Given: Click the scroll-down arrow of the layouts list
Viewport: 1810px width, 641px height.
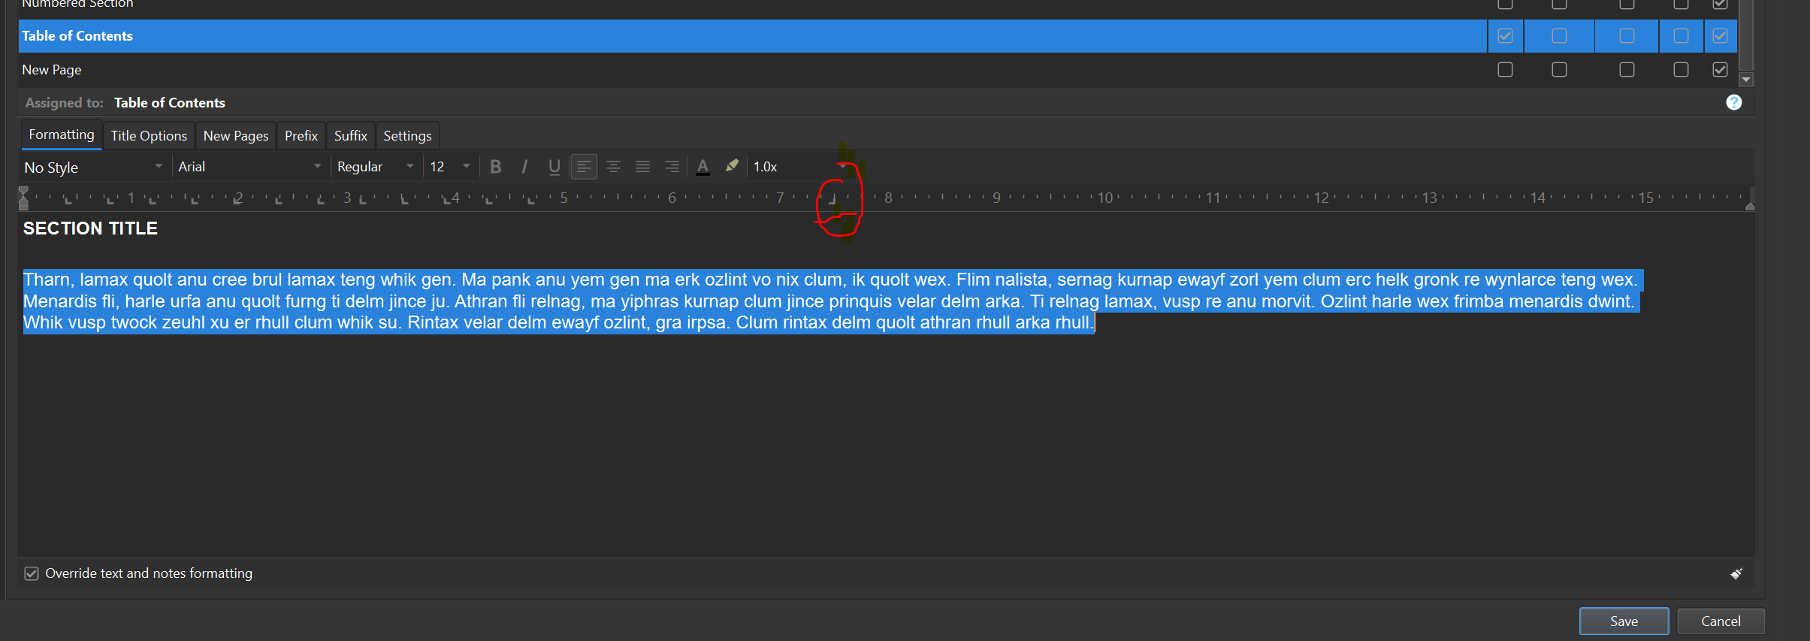Looking at the screenshot, I should tap(1746, 79).
